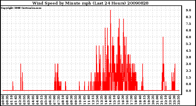Click the x-axis time label 03:30
The width and height of the screenshot is (196, 106).
[x=29, y=100]
